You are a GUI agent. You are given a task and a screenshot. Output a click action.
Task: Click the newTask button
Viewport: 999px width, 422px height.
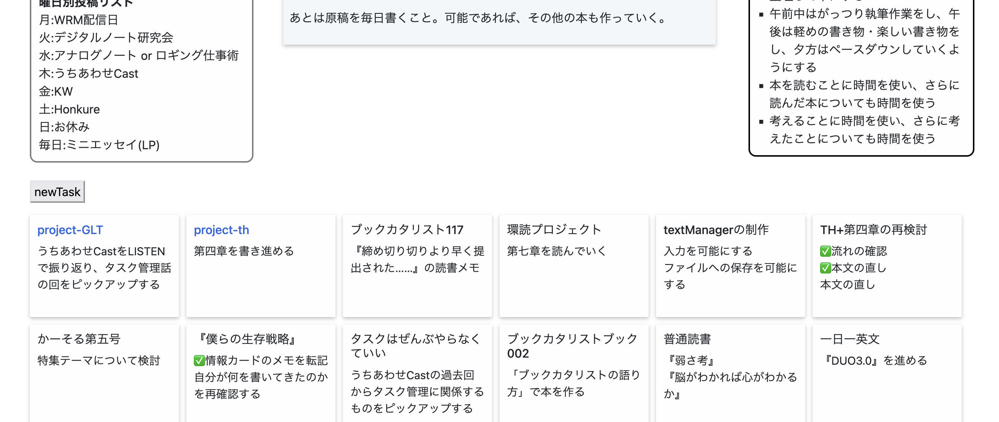click(57, 192)
